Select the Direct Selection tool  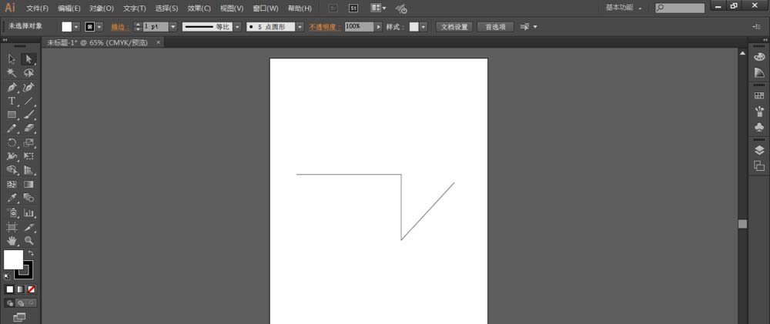pos(29,58)
